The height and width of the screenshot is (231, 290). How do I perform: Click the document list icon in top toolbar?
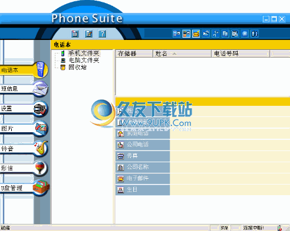tap(75, 34)
